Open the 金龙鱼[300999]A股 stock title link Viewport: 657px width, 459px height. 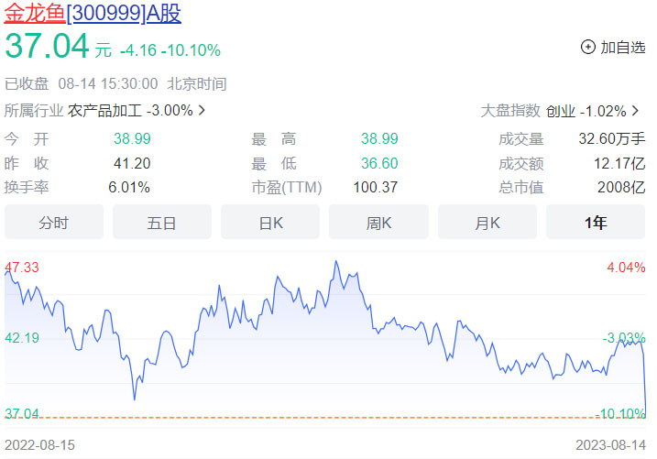click(x=93, y=14)
